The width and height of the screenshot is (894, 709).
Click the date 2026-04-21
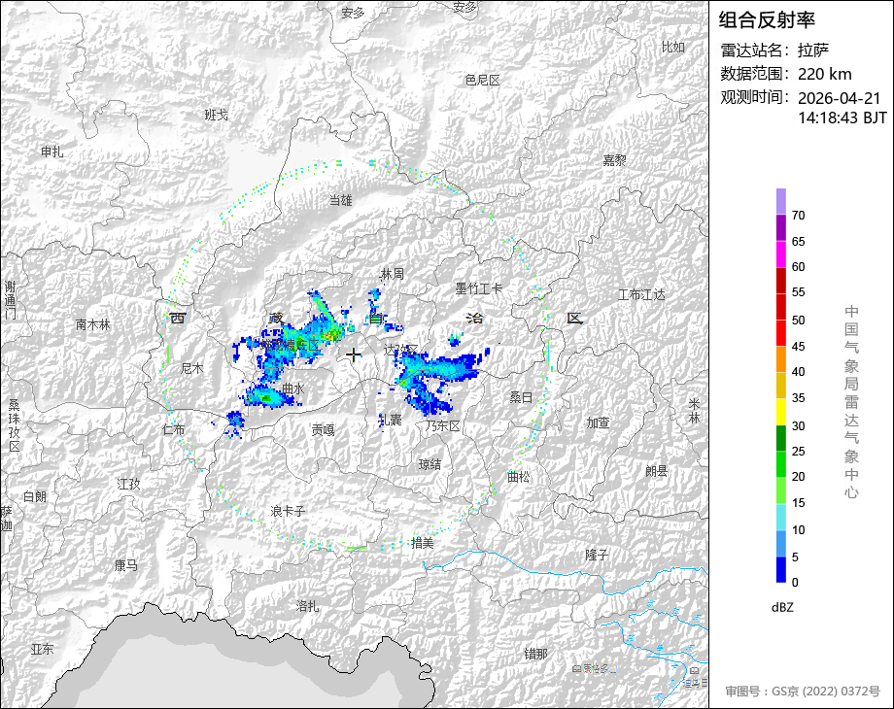pyautogui.click(x=839, y=98)
